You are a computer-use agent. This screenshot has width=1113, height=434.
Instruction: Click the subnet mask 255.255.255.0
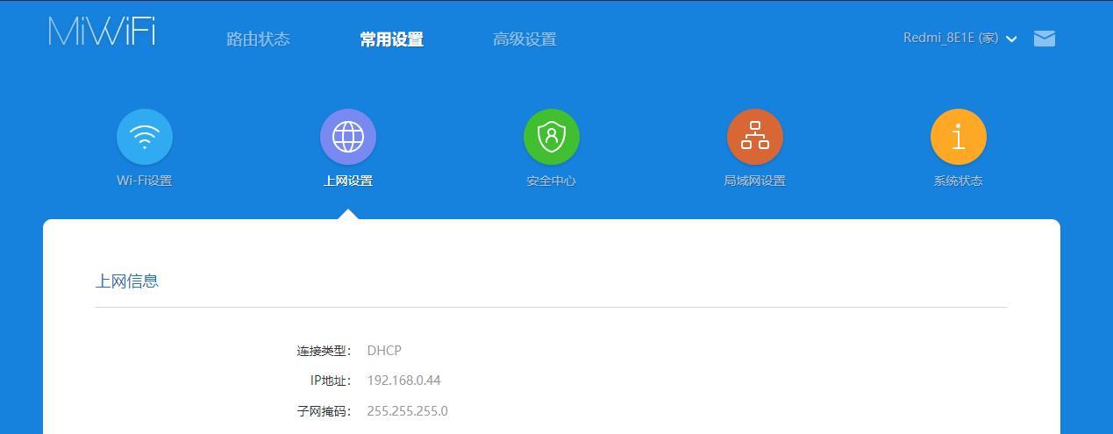coord(407,411)
